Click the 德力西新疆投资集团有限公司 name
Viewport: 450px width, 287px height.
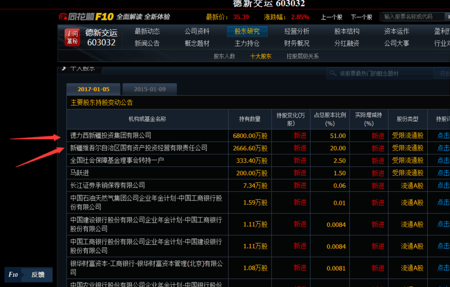pos(111,135)
